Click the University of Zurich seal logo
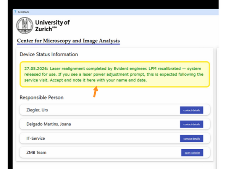The height and width of the screenshot is (169, 226). tap(25, 26)
